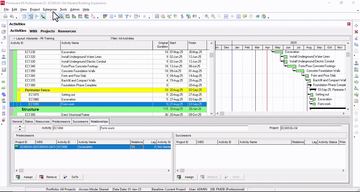360x192 pixels.
Task: Switch to the Resources top tab
Action: click(67, 31)
